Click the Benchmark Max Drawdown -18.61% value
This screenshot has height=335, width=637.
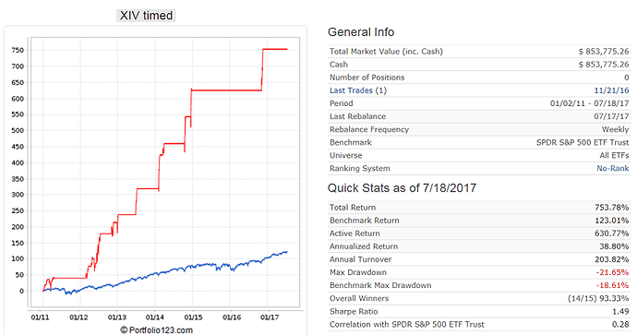(x=612, y=285)
